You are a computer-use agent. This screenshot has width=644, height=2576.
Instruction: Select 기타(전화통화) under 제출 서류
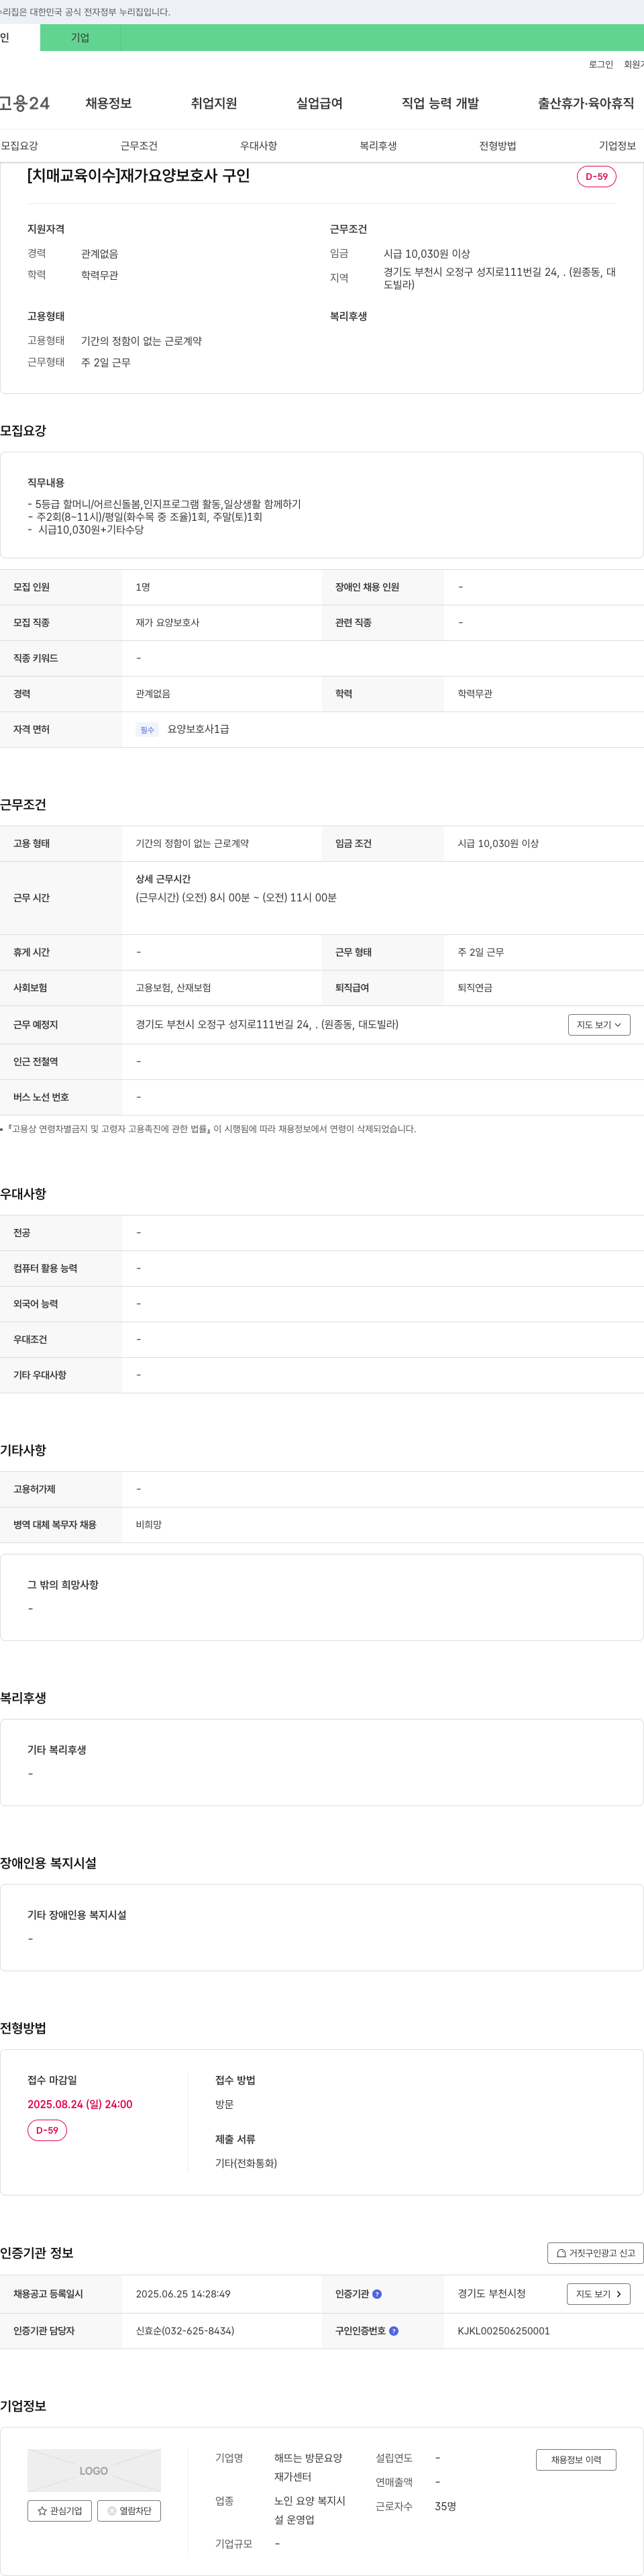(246, 2163)
